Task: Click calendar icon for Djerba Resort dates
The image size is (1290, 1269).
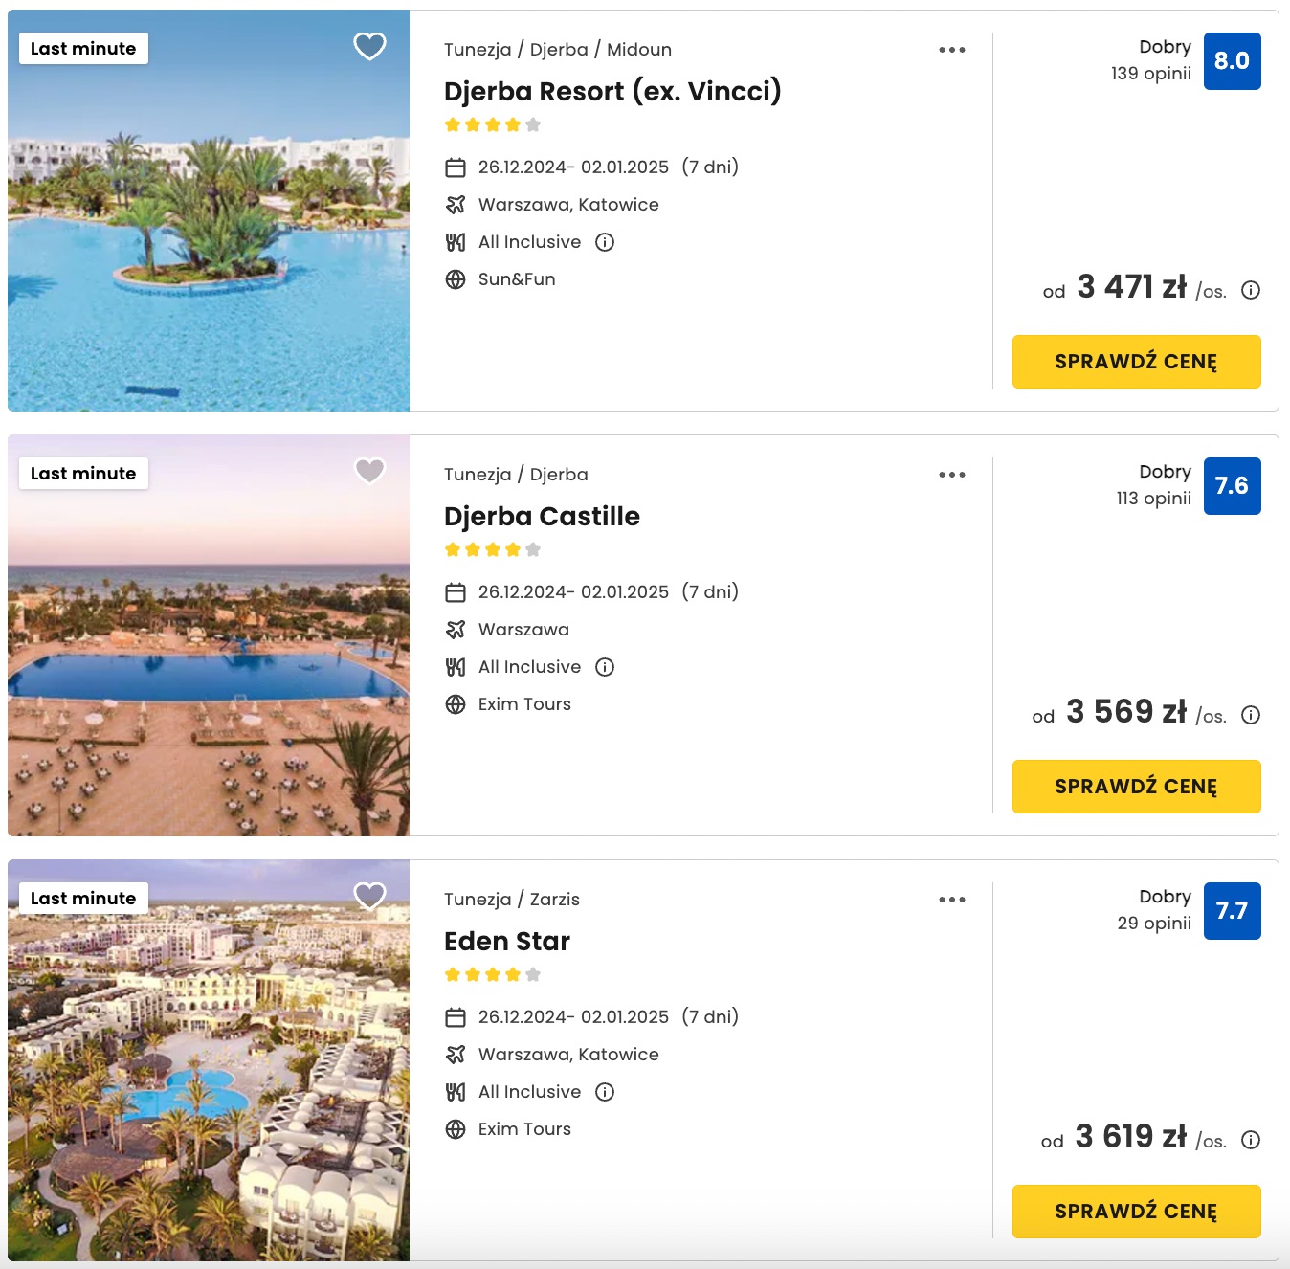Action: [456, 167]
